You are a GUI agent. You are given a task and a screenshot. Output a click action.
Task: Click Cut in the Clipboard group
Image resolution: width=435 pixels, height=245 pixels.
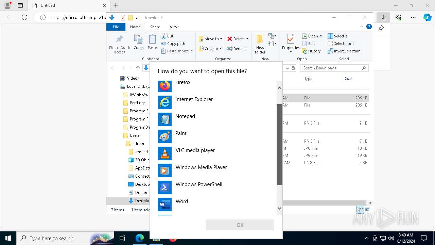pos(167,36)
